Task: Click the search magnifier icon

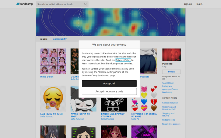Action: coord(85,4)
